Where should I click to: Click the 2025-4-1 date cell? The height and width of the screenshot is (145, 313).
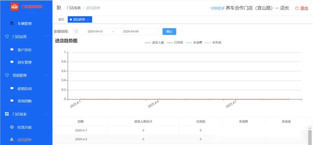81,131
